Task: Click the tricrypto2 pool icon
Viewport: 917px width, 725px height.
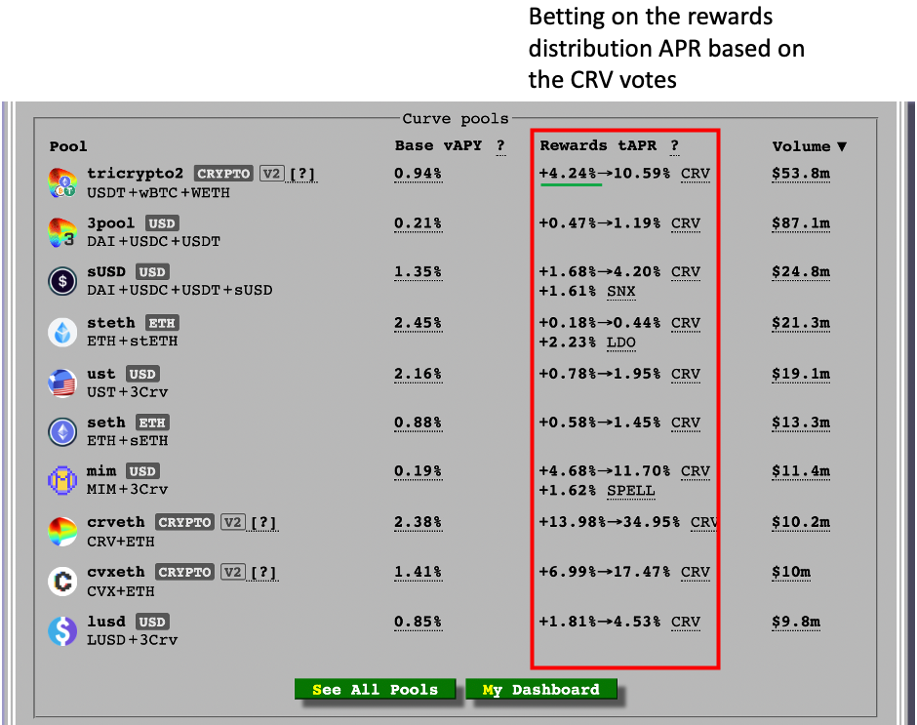Action: coord(62,182)
